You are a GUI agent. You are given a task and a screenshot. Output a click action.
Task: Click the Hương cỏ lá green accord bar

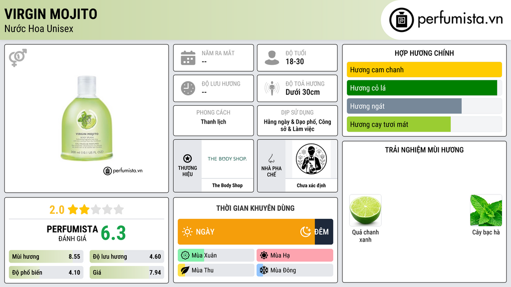pos(422,88)
